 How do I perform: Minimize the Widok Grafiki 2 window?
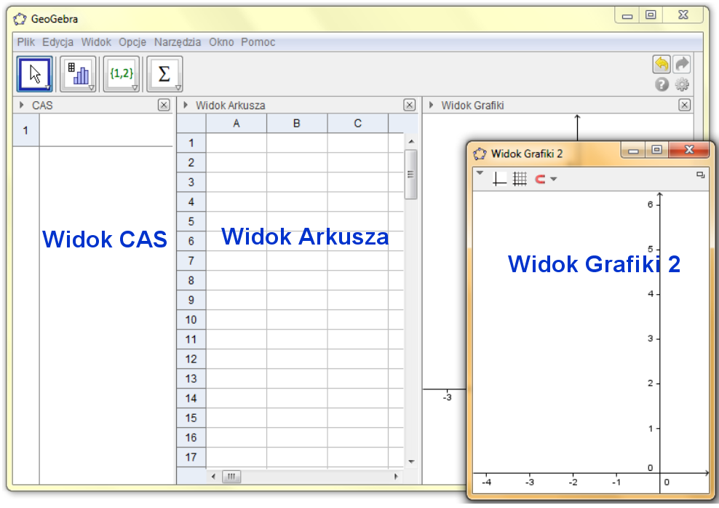(x=633, y=151)
